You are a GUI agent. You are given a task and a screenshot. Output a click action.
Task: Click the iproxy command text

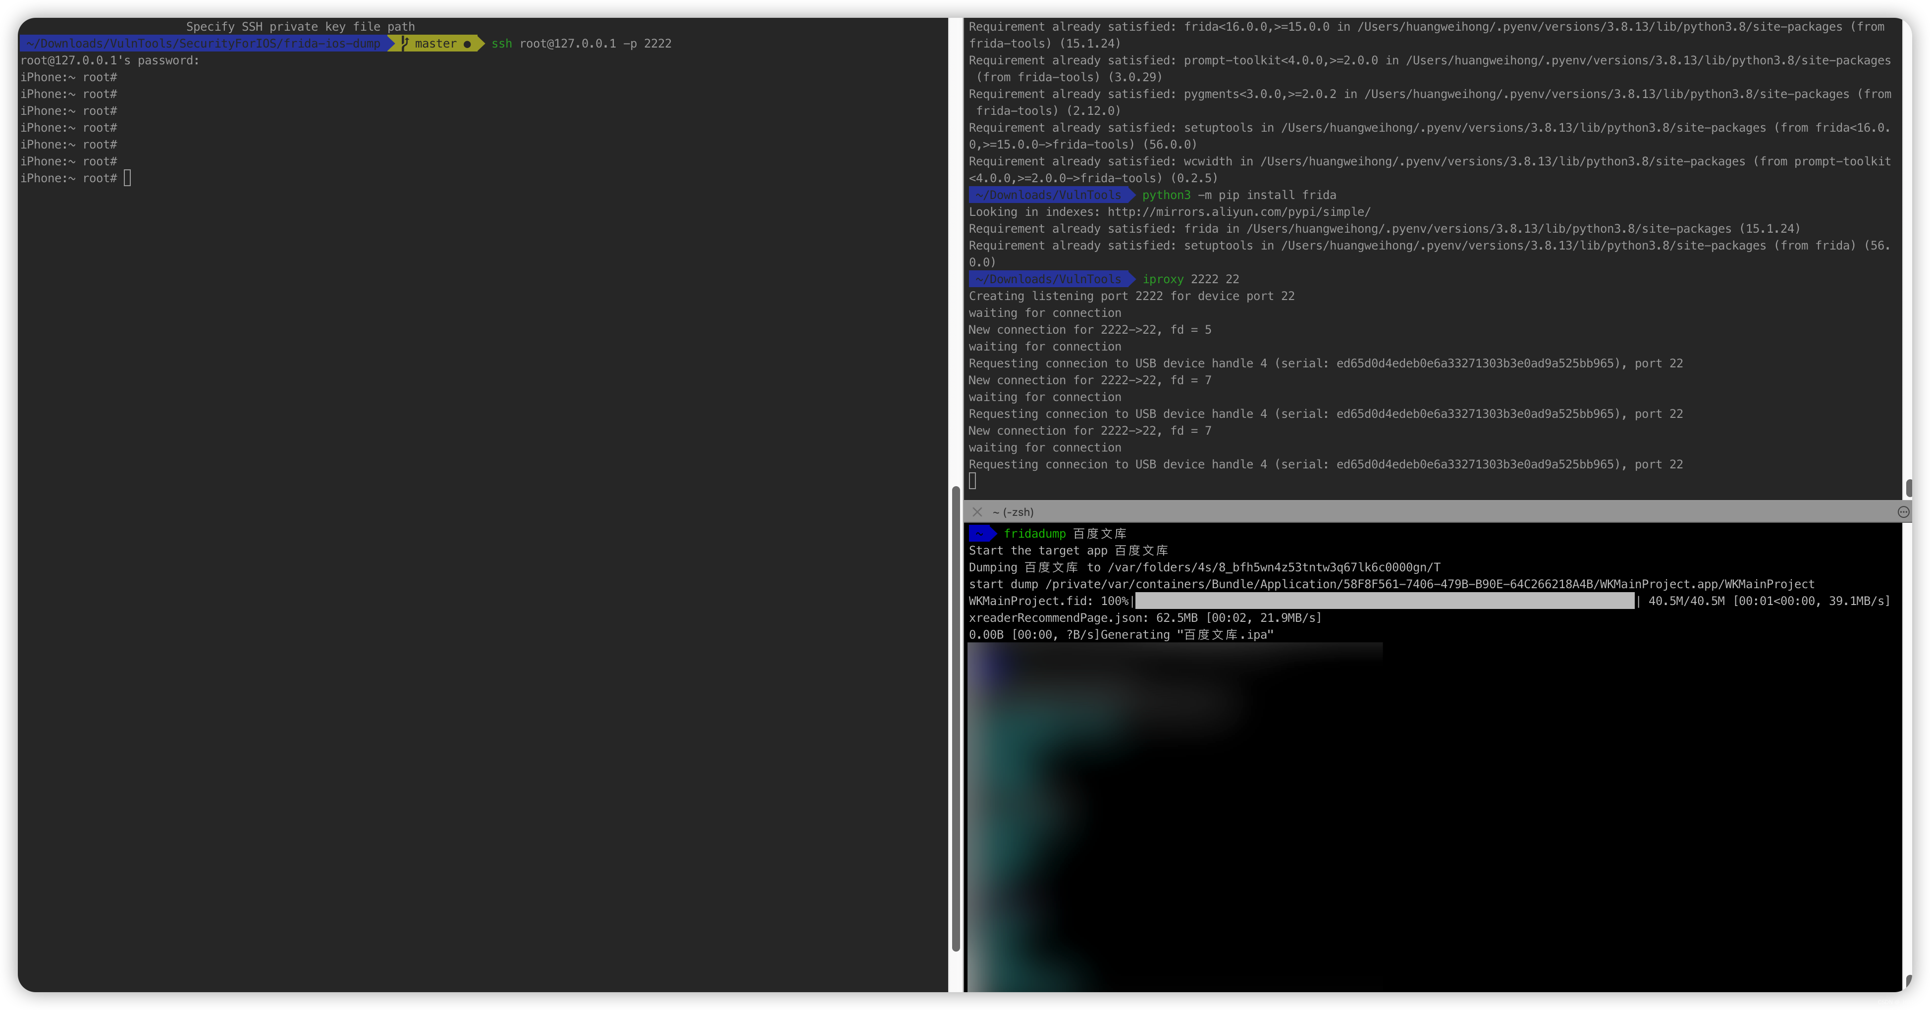pos(1163,279)
